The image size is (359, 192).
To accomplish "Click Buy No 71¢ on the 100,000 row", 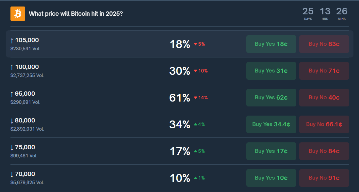I will point(324,71).
